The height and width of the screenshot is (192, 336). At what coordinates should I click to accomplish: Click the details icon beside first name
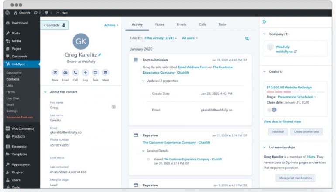pyautogui.click(x=113, y=107)
